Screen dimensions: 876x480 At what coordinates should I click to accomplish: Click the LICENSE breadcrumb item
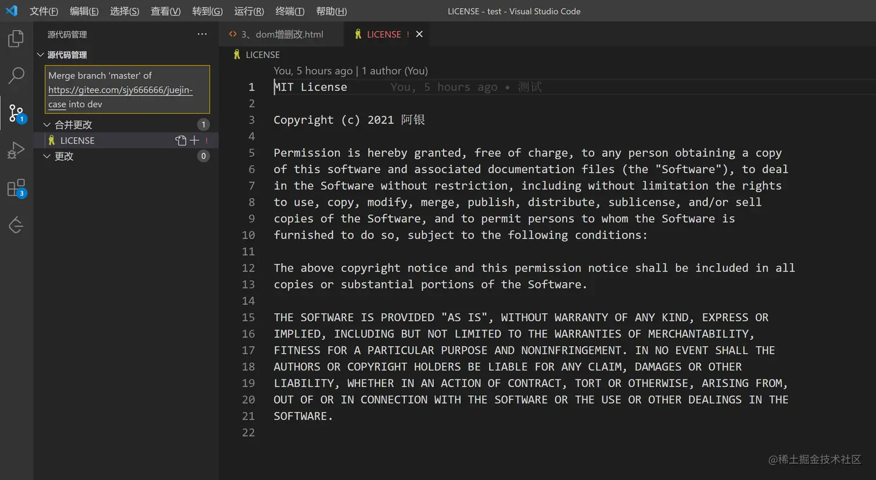(x=262, y=54)
